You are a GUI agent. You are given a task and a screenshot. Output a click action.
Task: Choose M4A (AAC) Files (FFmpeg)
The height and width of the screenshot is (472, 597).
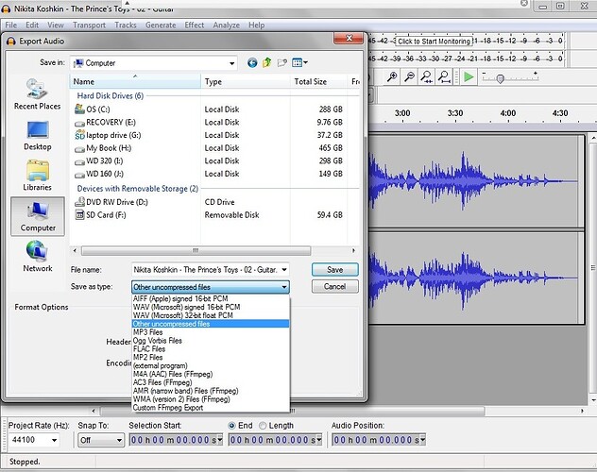[211, 374]
